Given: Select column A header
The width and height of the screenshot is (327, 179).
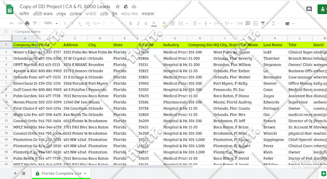Looking at the screenshot, I should coord(25,38).
